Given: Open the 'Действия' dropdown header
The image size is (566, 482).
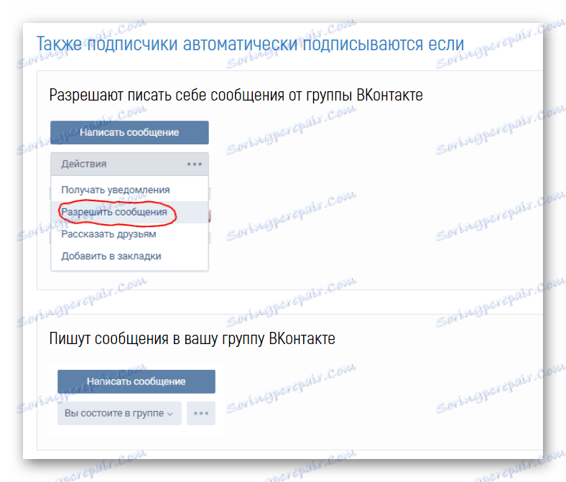Looking at the screenshot, I should [129, 164].
